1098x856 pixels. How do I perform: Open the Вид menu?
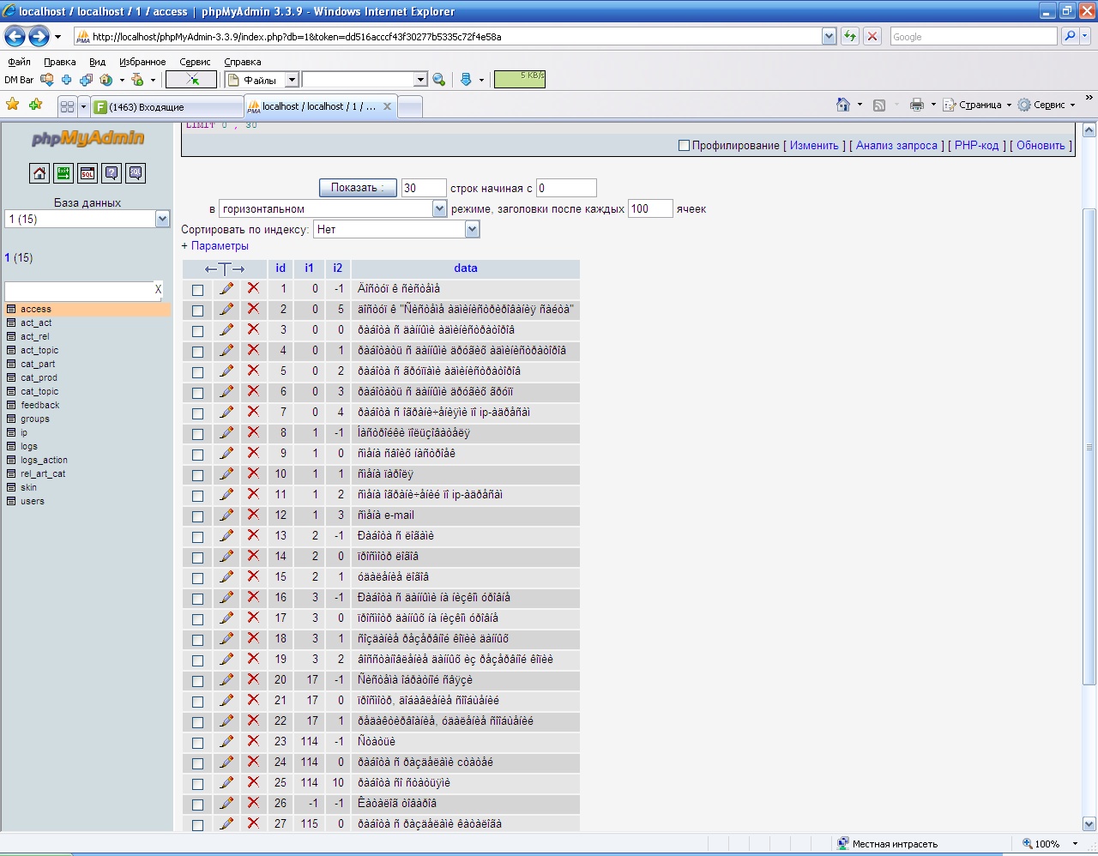[x=97, y=62]
